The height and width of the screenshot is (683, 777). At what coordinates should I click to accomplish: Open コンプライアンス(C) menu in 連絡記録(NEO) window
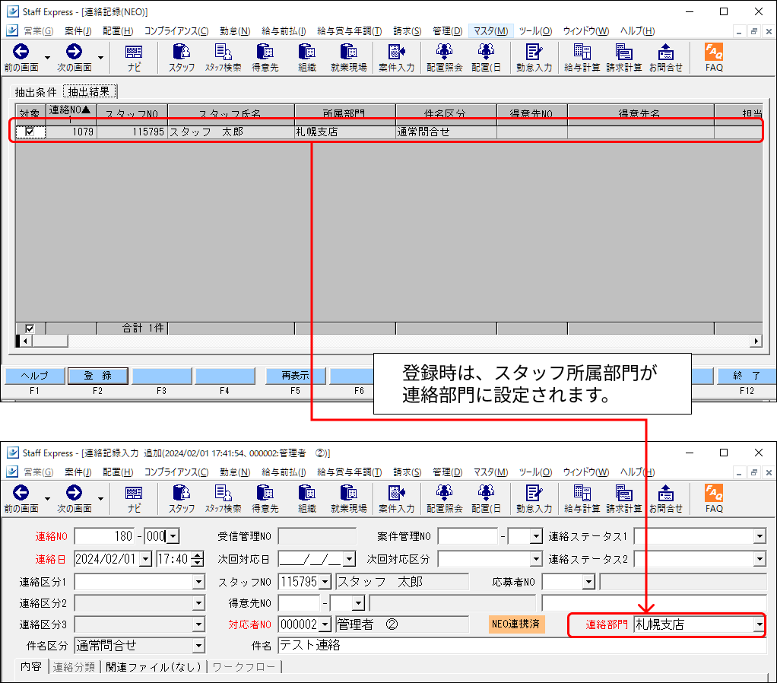point(176,31)
